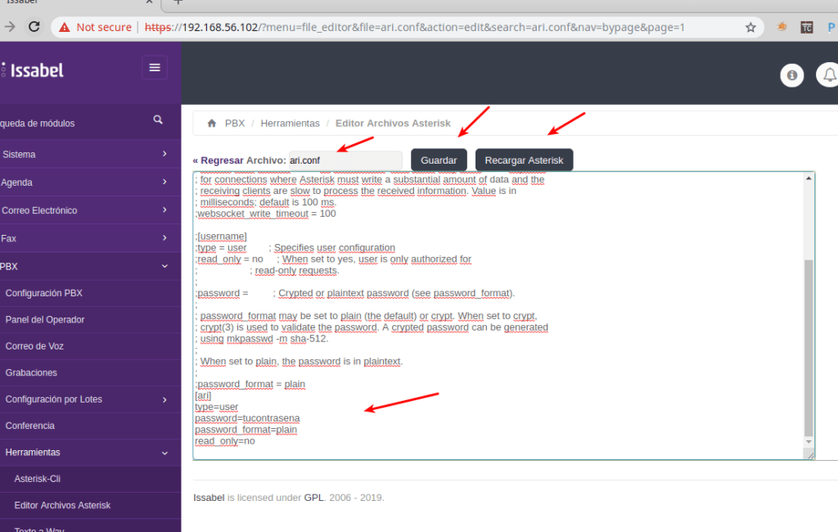Expand the Sistema menu section
Screen dimensions: 838x532
(49, 154)
